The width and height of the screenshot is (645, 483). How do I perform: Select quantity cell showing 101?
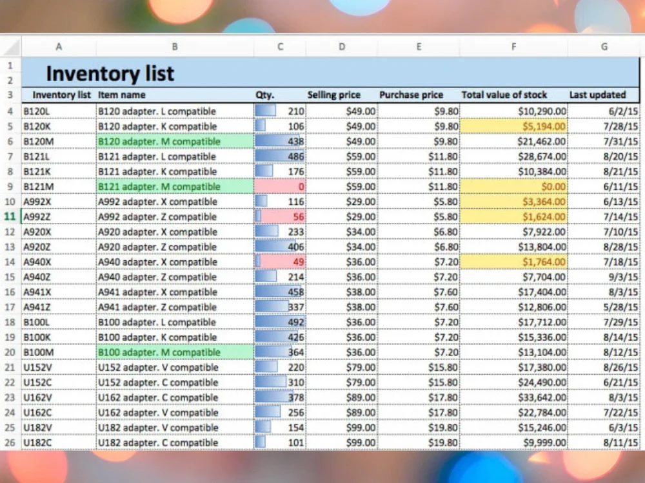click(280, 443)
